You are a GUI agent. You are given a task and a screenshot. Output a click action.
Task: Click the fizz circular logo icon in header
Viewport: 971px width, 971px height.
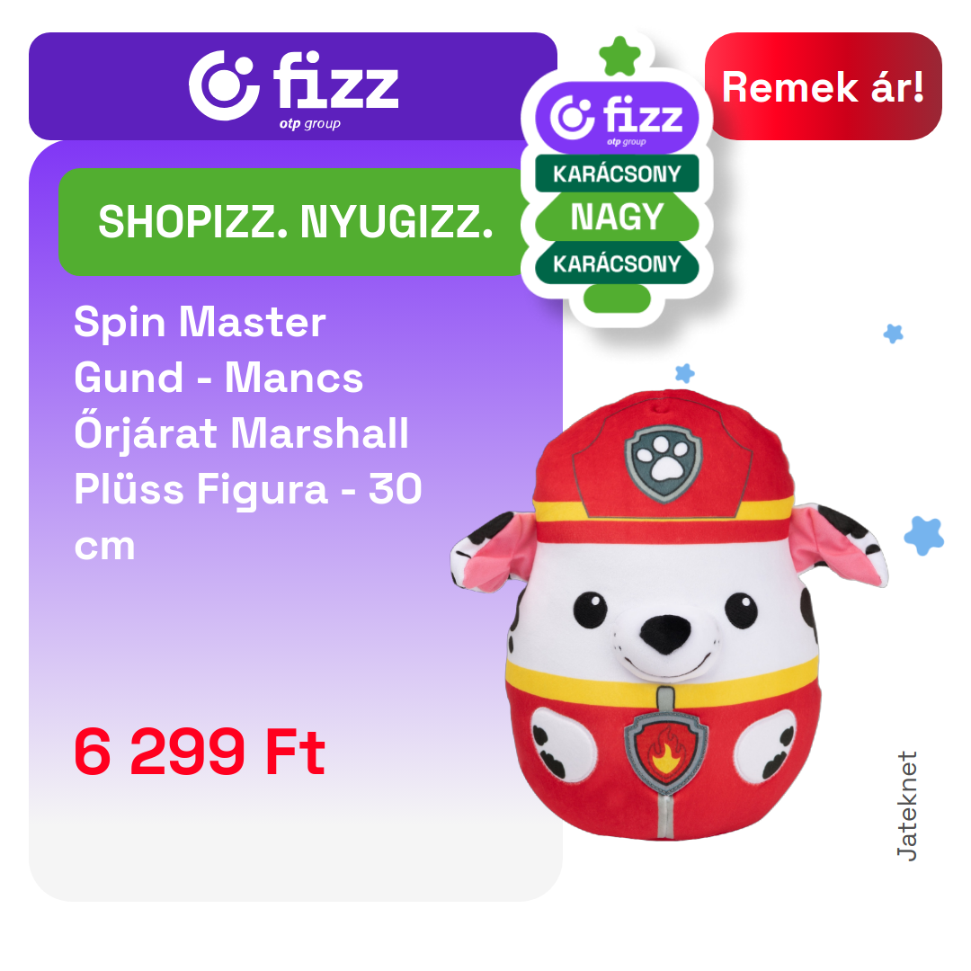(x=224, y=85)
